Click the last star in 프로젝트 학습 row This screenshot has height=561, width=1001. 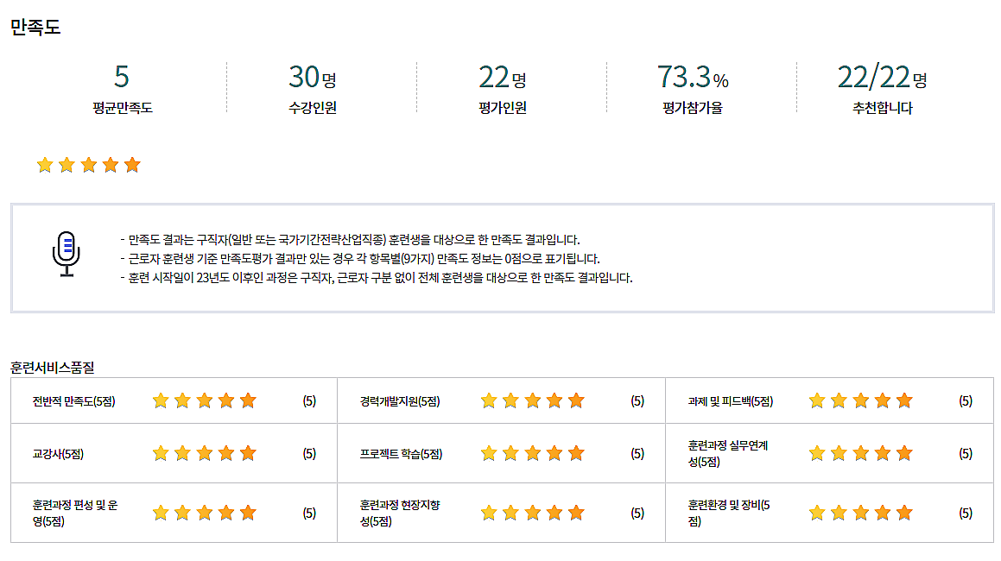576,453
